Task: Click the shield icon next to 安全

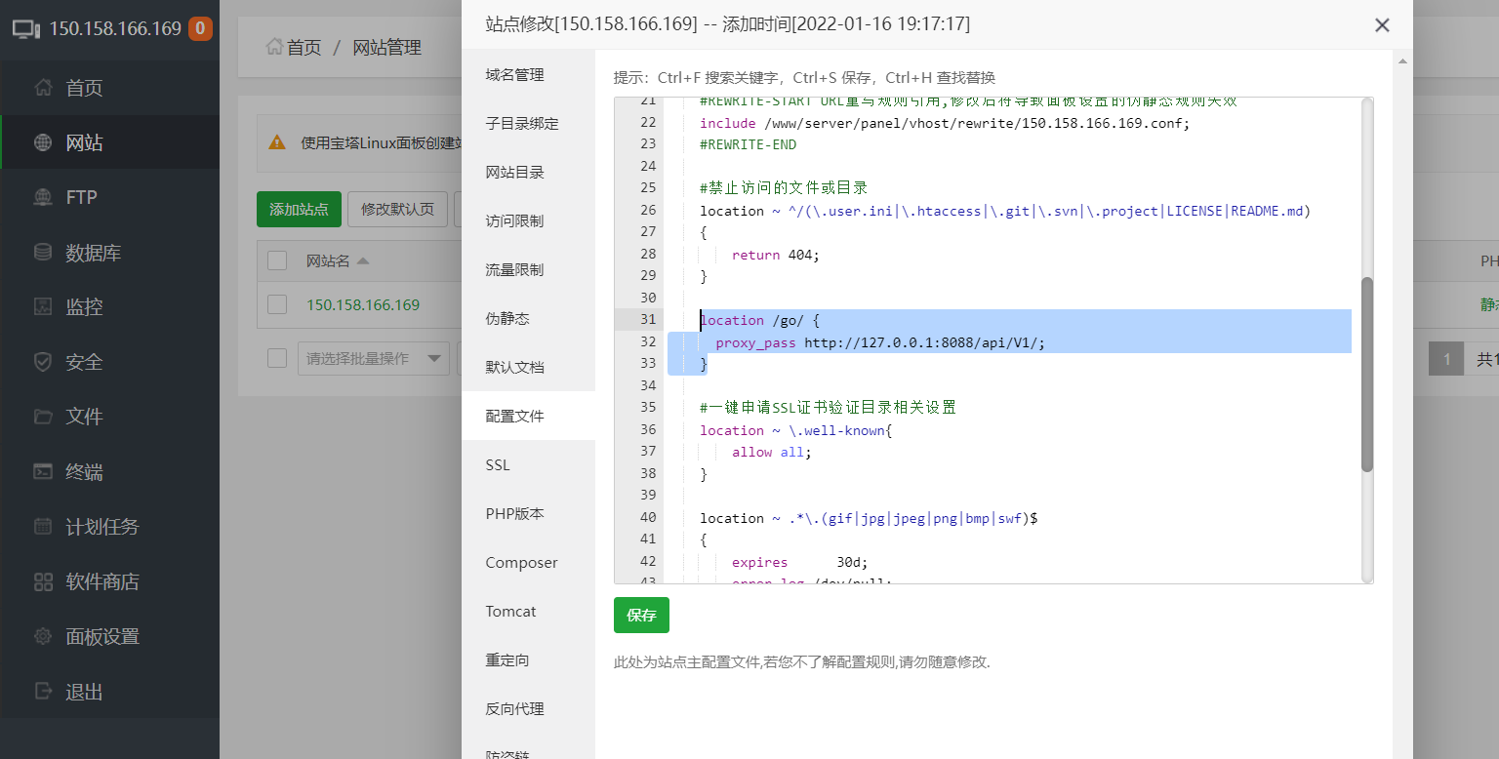Action: point(42,362)
